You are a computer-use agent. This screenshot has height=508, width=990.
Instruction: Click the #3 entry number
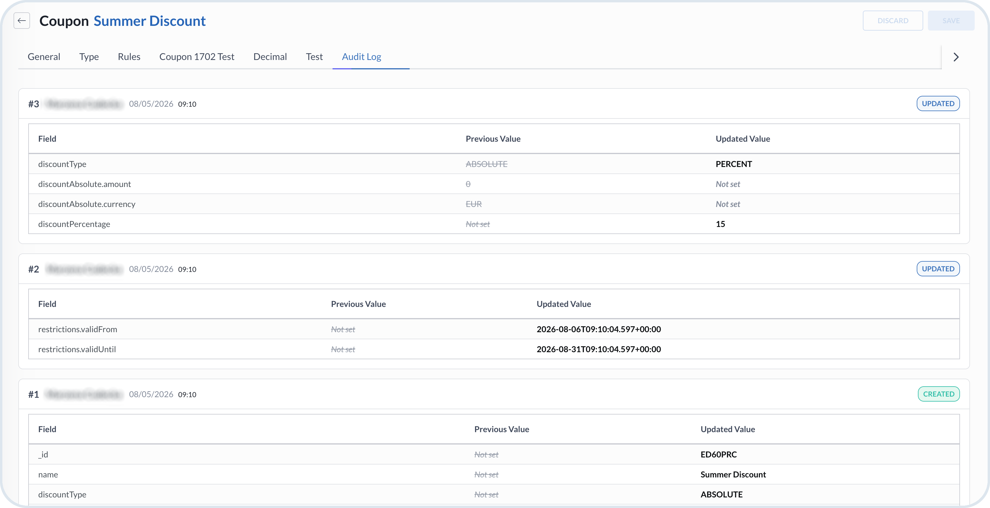34,104
